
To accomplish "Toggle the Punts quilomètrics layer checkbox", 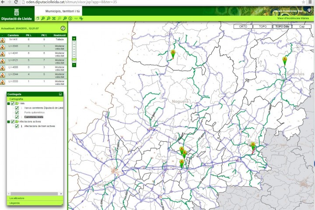I will click(x=17, y=112).
